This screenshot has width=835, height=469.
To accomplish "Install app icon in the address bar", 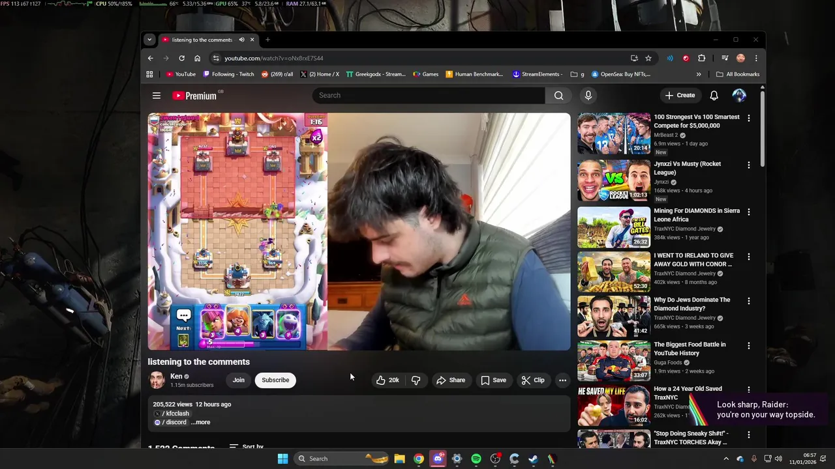I will pos(634,58).
